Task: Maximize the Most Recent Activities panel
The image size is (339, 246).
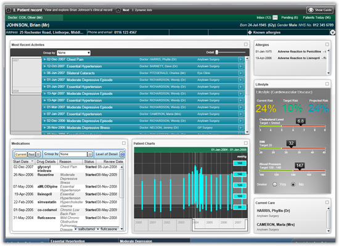Action: (x=246, y=44)
